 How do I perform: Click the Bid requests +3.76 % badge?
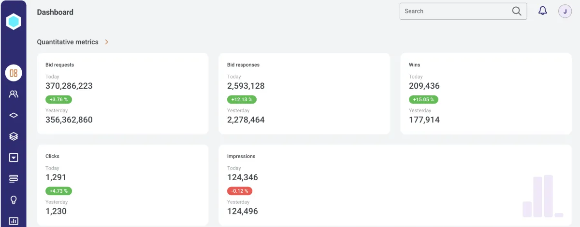pos(58,100)
